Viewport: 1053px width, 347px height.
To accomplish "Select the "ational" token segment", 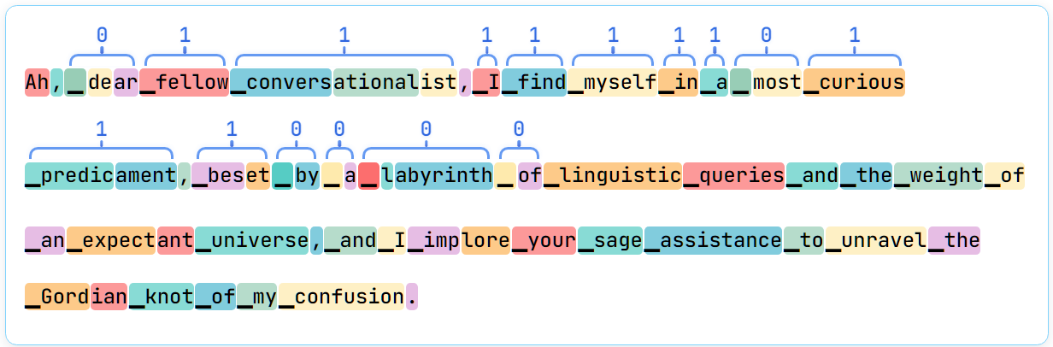I will (376, 82).
